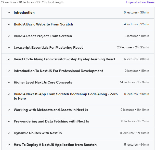
Task: Click the 6 lectures • 30min label
Action: pos(136,12)
